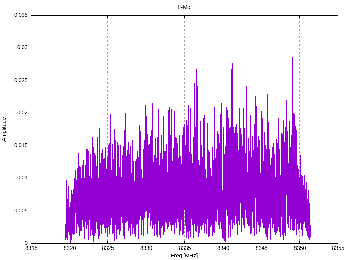Screen dimensions: 347x260
Task: Click the x-axis tick label 8325
Action: point(108,248)
